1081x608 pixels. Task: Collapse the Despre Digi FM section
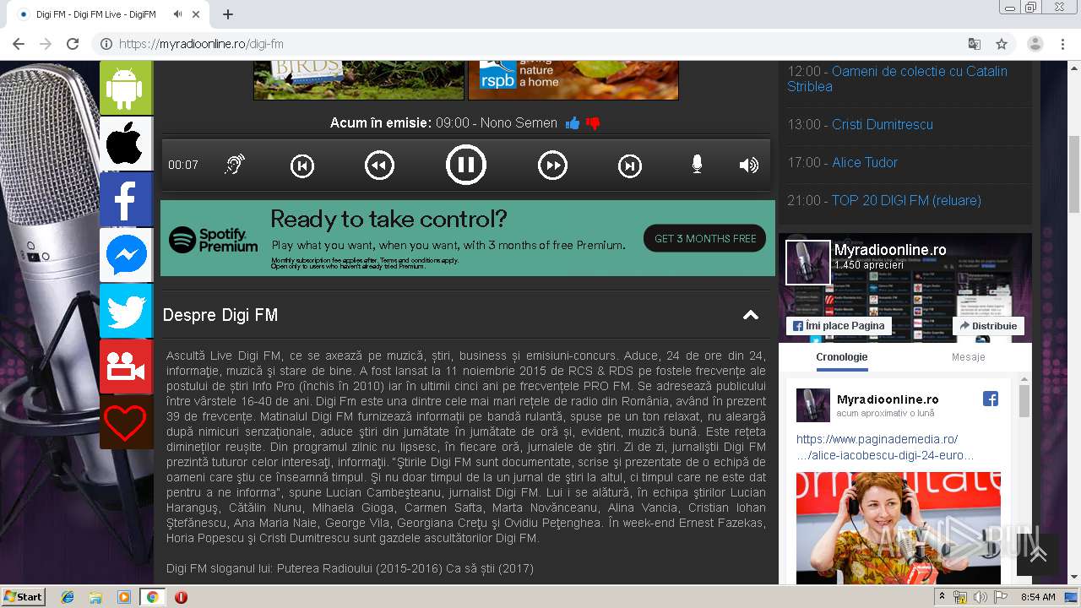click(750, 315)
